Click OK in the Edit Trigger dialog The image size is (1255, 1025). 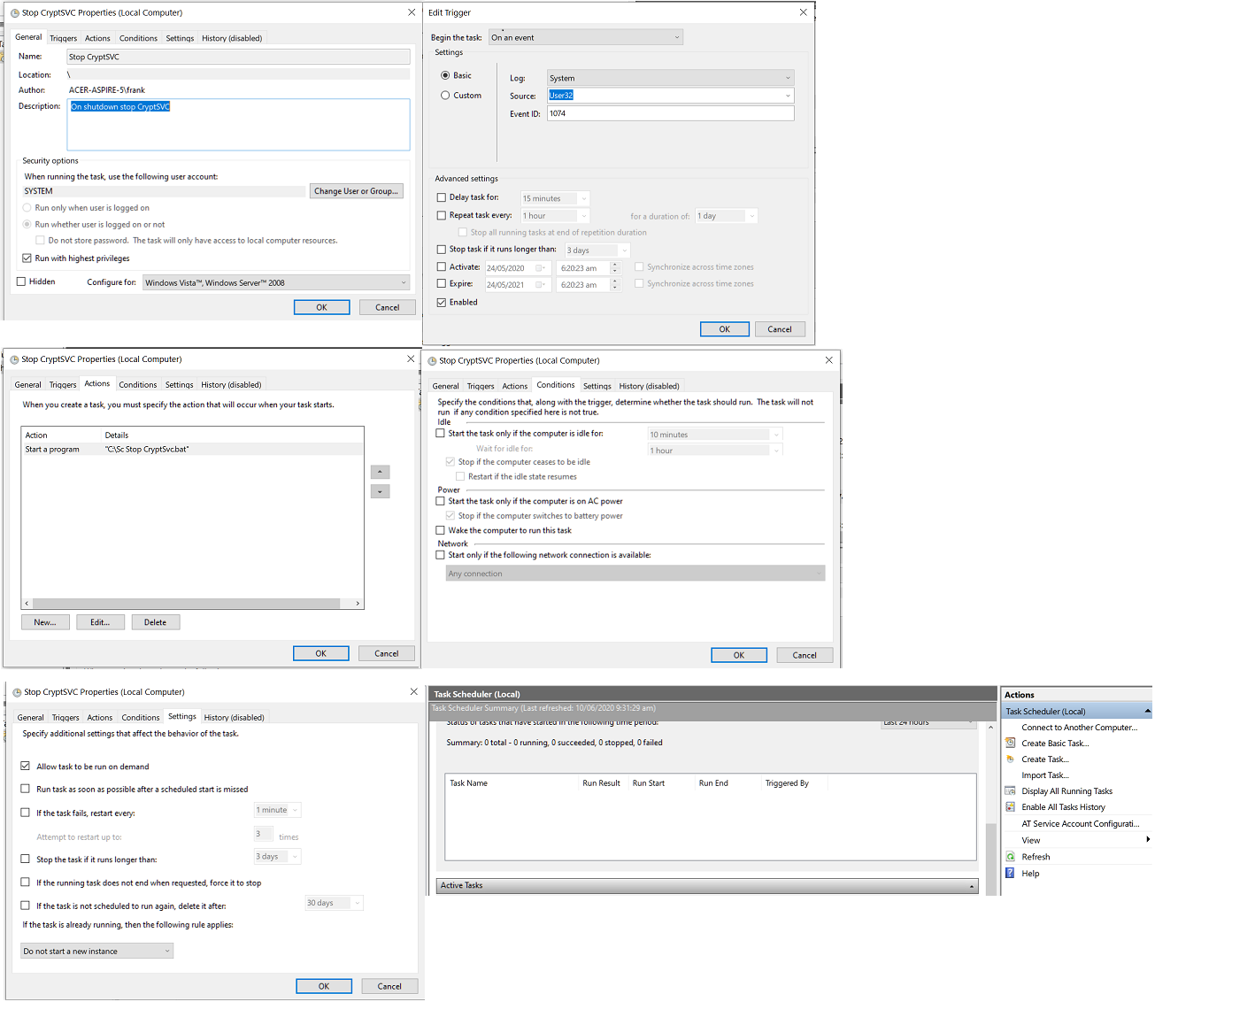click(x=725, y=329)
